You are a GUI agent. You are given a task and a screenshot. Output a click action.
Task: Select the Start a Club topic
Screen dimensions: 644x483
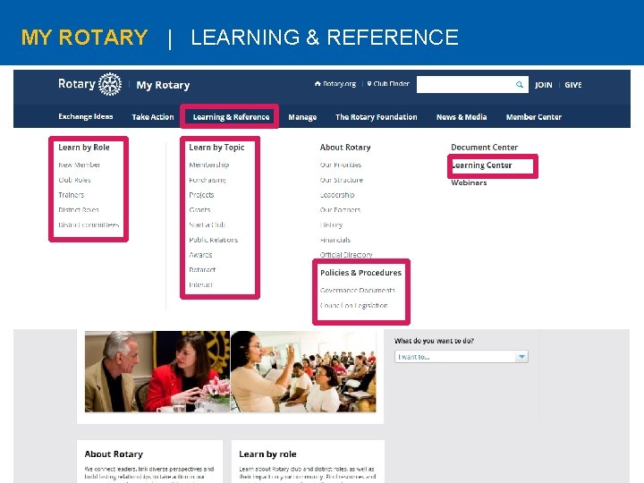click(x=207, y=225)
